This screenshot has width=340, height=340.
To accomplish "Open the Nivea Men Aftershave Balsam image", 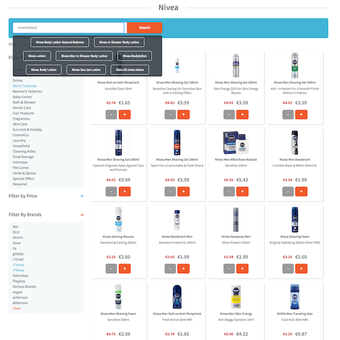I will (x=236, y=142).
